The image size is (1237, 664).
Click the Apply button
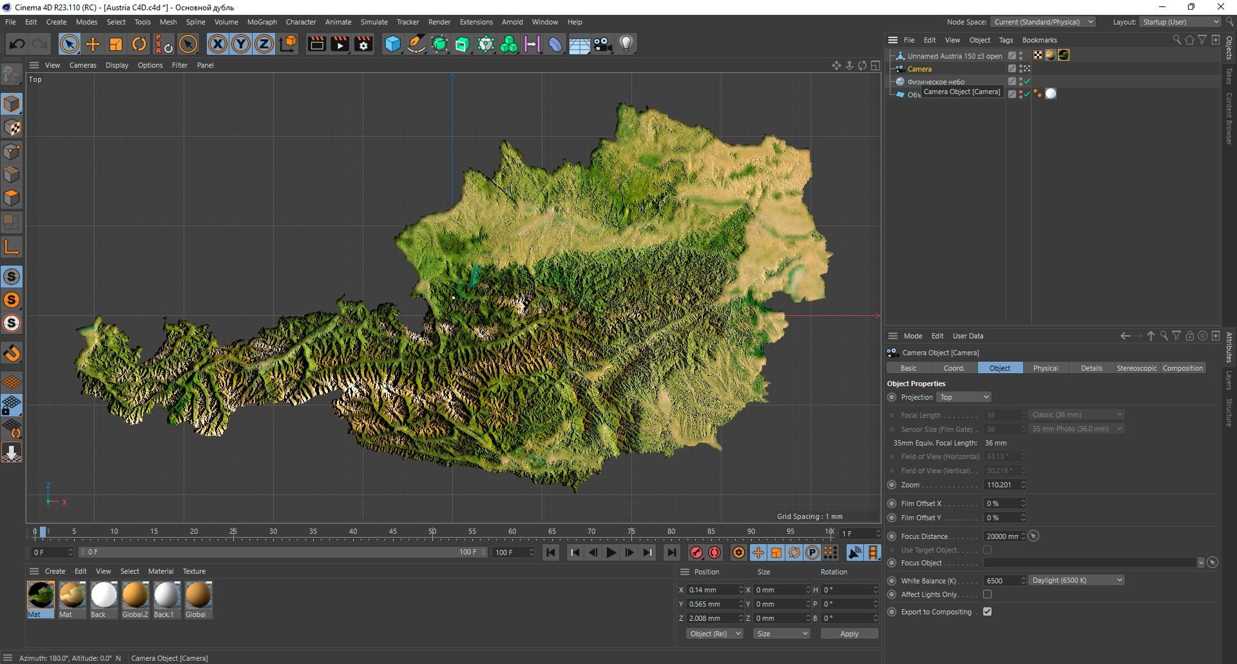[849, 634]
